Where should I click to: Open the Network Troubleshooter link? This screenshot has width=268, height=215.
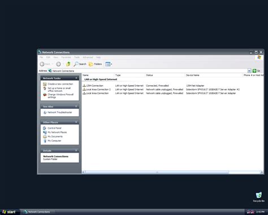(x=60, y=112)
